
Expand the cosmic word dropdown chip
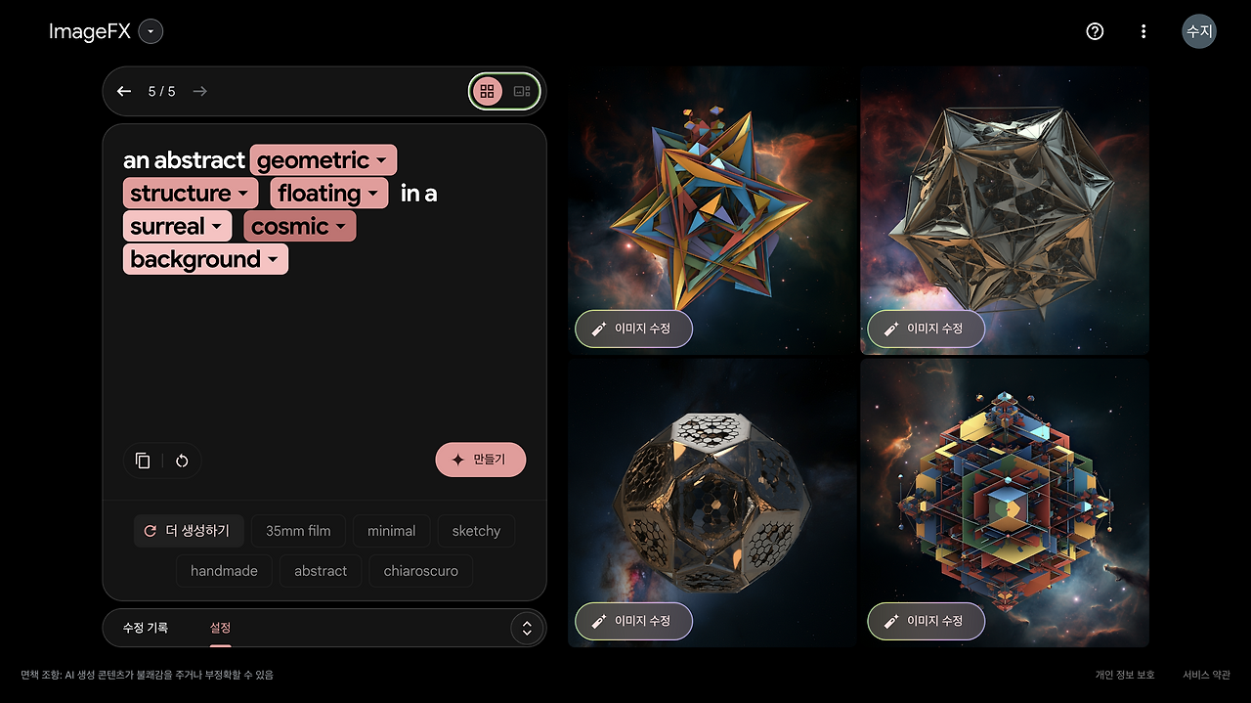tap(300, 227)
